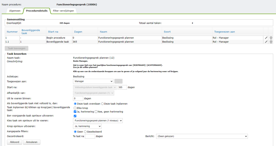Delete task 1.1 with the trash icon
Image resolution: width=276 pixels, height=146 pixels.
(x=271, y=42)
